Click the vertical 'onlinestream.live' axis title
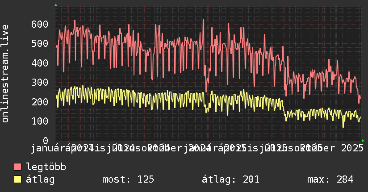 coord(5,74)
